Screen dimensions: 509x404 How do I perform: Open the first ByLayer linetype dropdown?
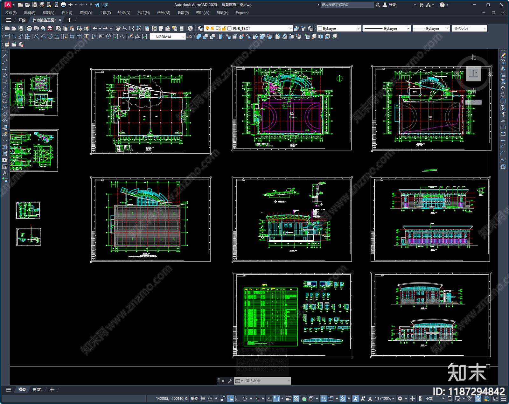coord(387,28)
